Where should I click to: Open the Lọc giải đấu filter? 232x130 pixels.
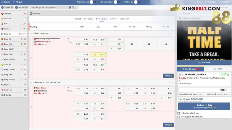click(x=22, y=7)
